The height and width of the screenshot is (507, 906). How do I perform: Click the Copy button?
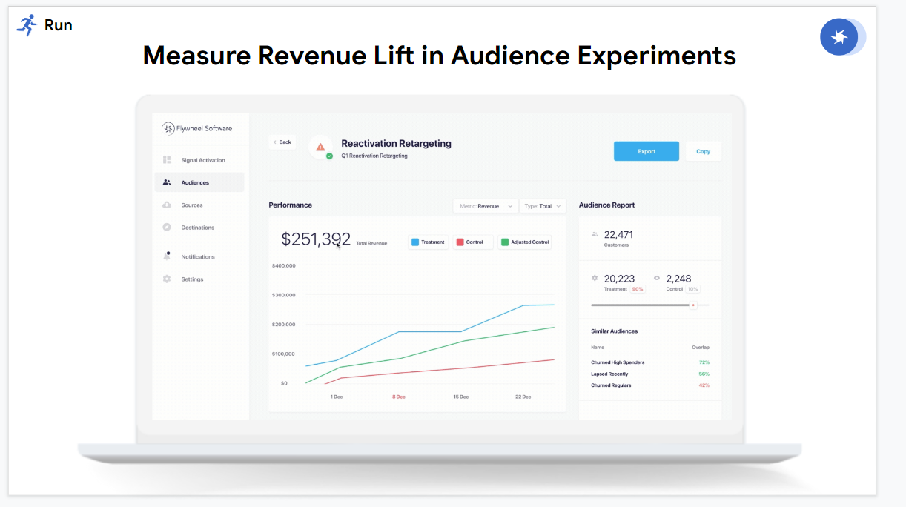click(703, 151)
